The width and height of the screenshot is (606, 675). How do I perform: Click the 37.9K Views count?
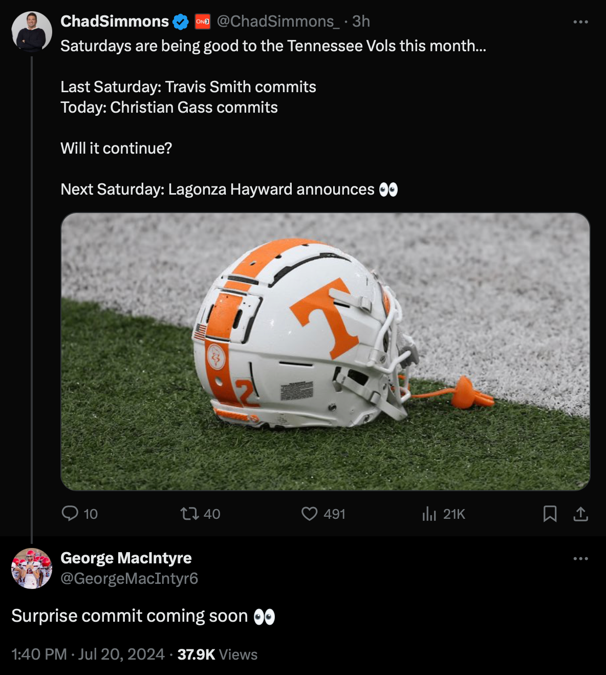pyautogui.click(x=218, y=654)
